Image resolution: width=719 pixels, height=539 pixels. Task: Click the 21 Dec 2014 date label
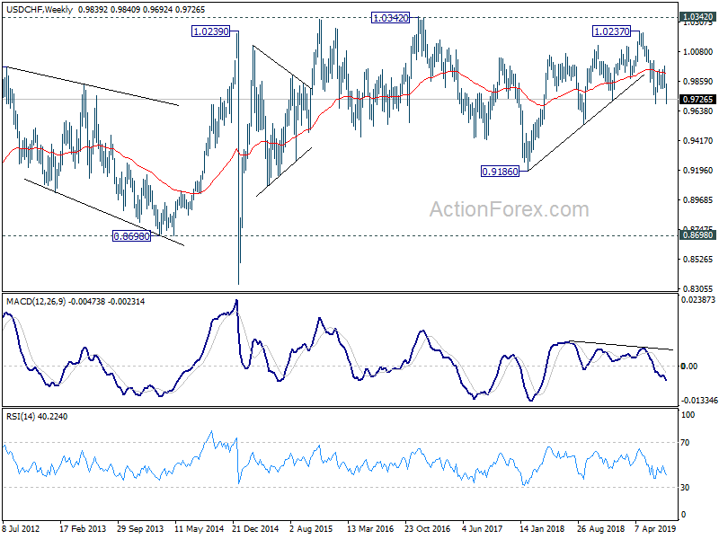[x=255, y=529]
